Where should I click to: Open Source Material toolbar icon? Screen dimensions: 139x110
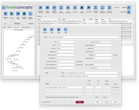click(x=47, y=8)
